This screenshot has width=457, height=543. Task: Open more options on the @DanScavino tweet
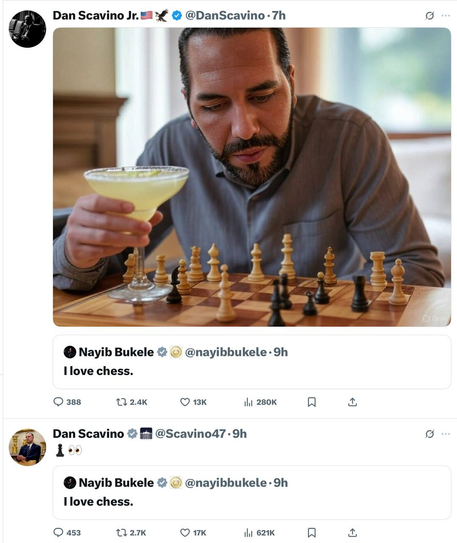[x=446, y=16]
